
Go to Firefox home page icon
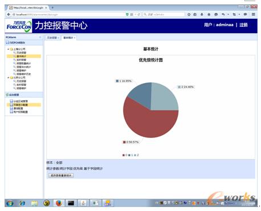coord(209,14)
